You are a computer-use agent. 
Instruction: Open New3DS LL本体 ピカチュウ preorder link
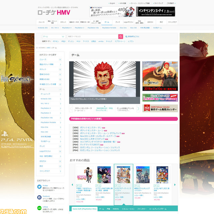(92, 139)
